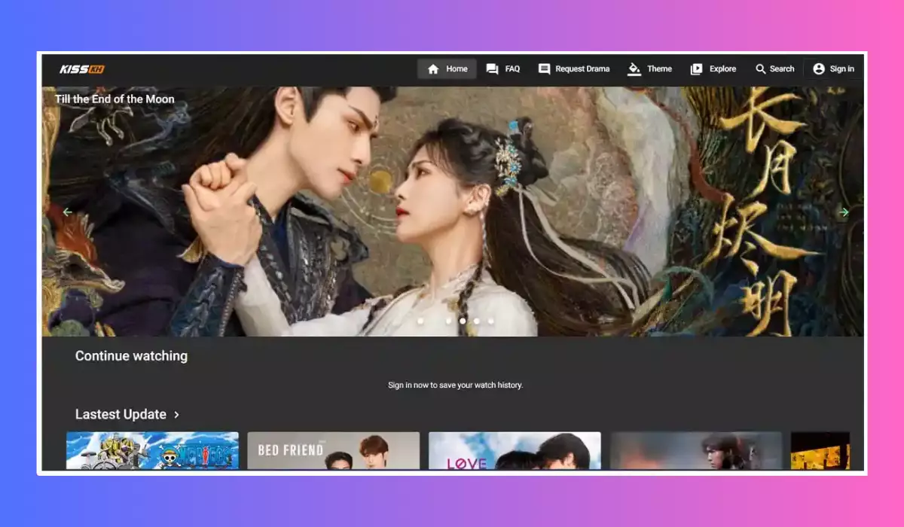This screenshot has width=904, height=527.
Task: Show next banner with right arrow
Action: point(844,212)
